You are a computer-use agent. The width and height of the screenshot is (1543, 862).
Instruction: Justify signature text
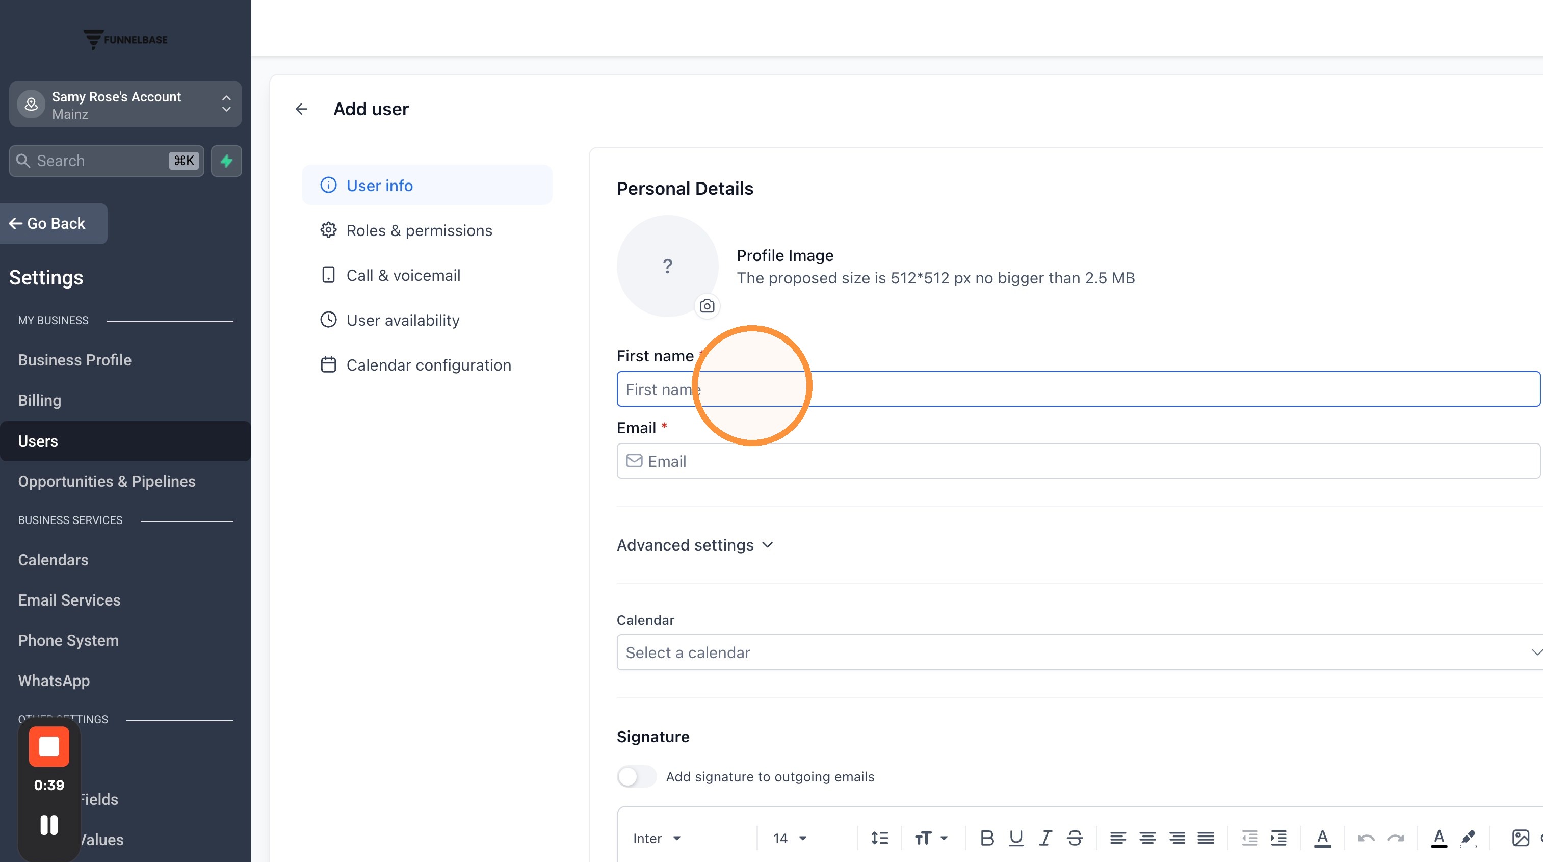(1206, 838)
